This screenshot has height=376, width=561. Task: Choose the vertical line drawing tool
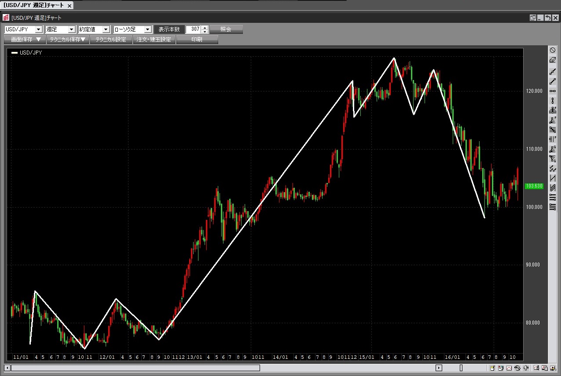pyautogui.click(x=553, y=101)
